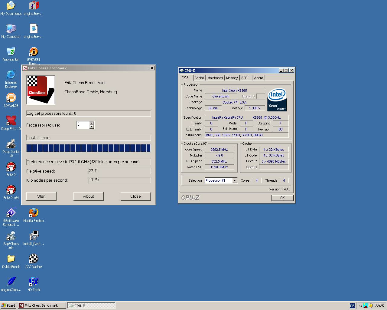The image size is (387, 310).
Task: Click the Processors to use input field
Action: click(x=83, y=125)
